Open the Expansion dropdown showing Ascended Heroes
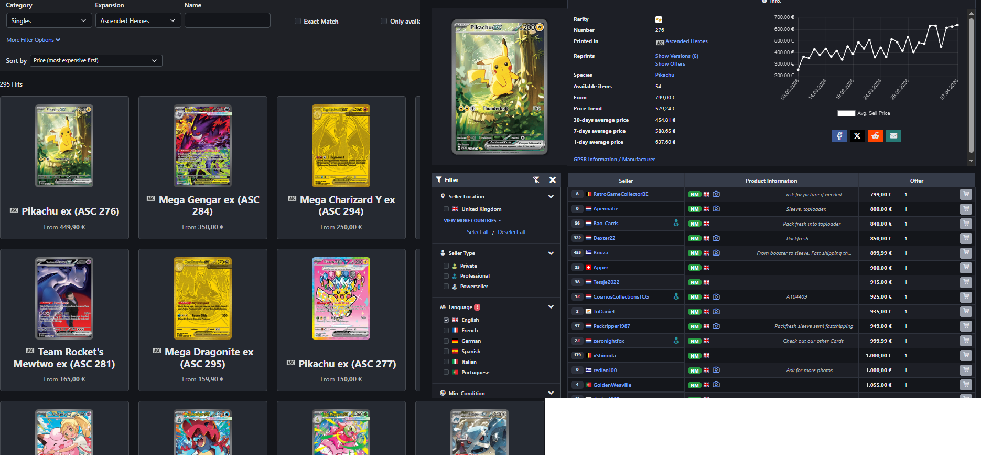981x456 pixels. pos(138,20)
